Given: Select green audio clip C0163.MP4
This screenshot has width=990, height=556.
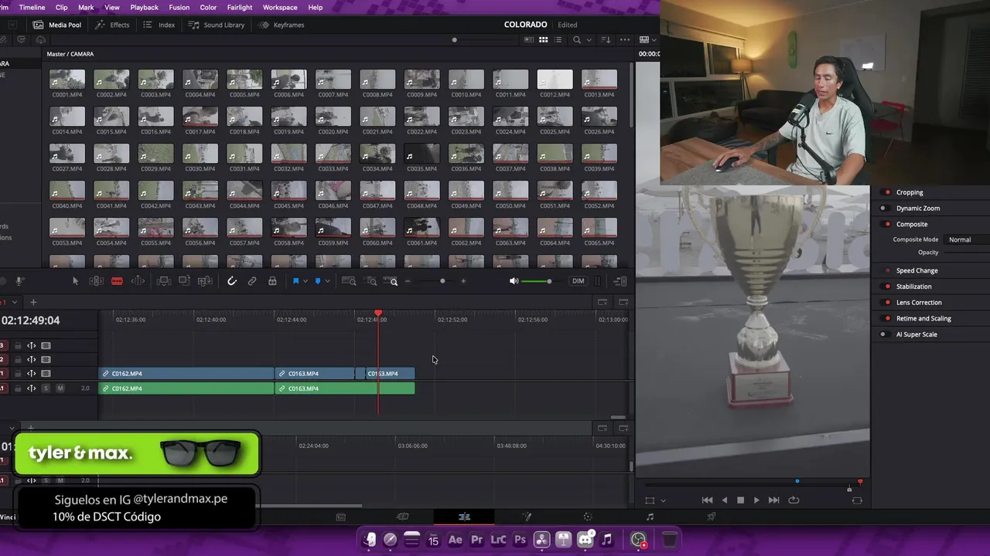Looking at the screenshot, I should pos(344,388).
